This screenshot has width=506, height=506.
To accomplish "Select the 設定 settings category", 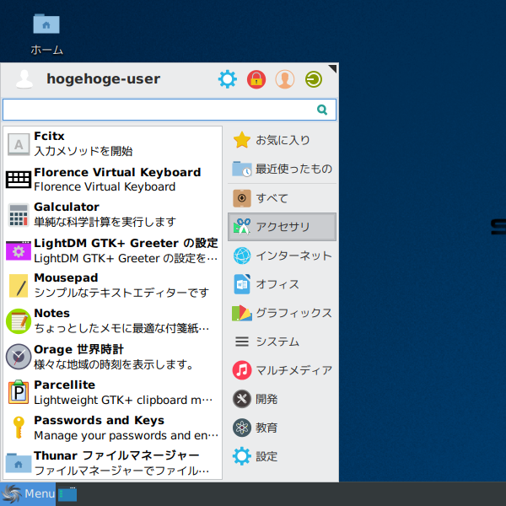I will pyautogui.click(x=282, y=456).
